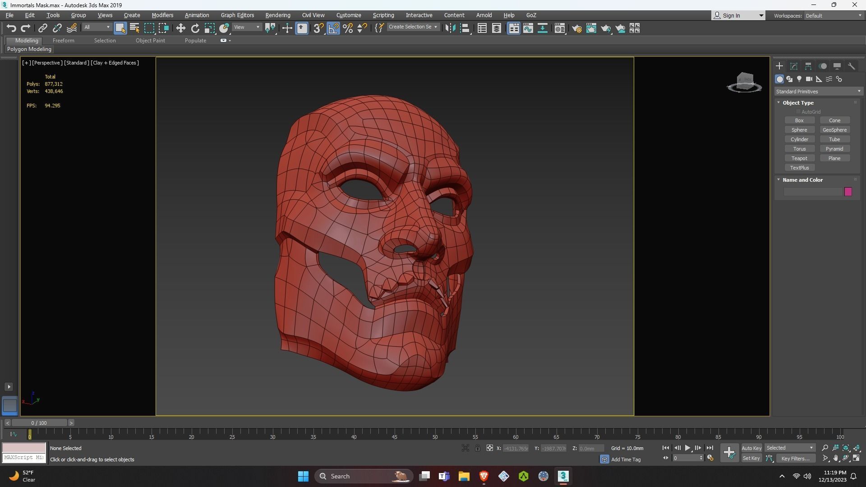Screen dimensions: 866x487
Task: Open File Explorer from taskbar
Action: tap(464, 476)
